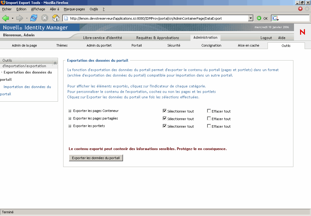
Task: Click the red update notification icon
Action: coord(300,9)
